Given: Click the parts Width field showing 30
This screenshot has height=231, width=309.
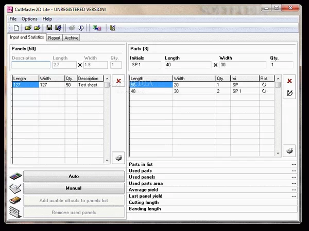Looking at the screenshot, I should (243, 65).
